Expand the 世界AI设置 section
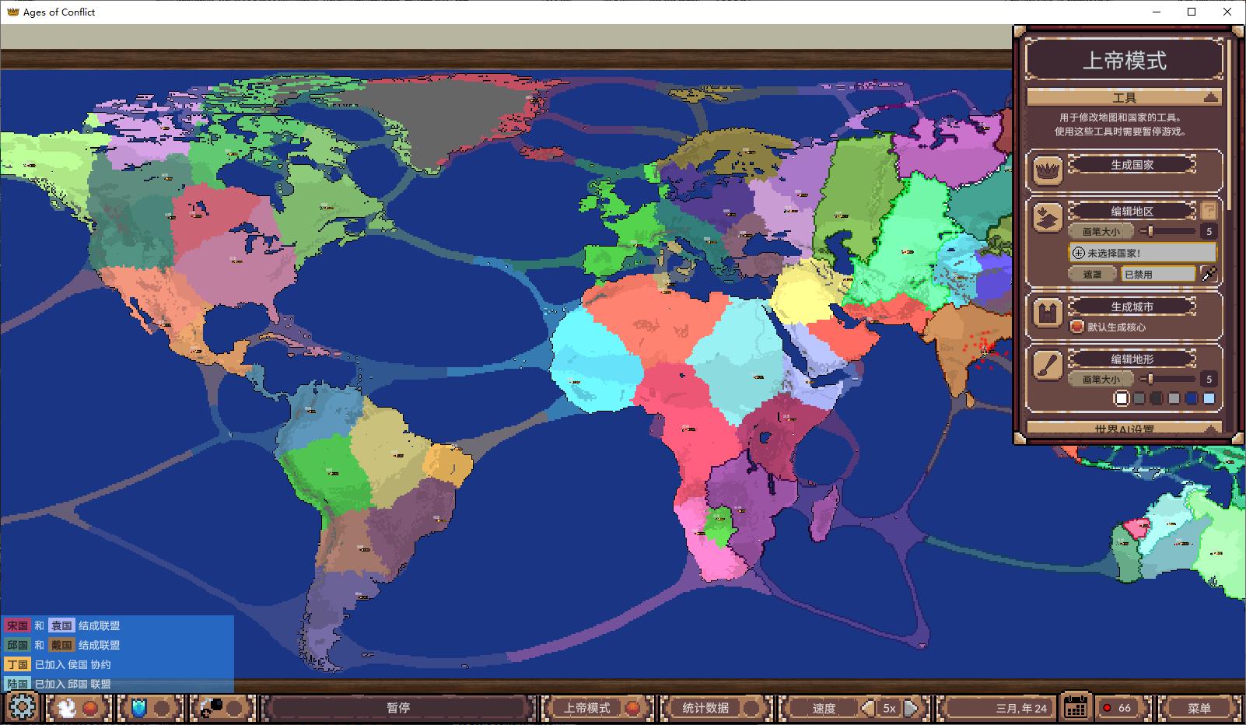 (x=1209, y=429)
